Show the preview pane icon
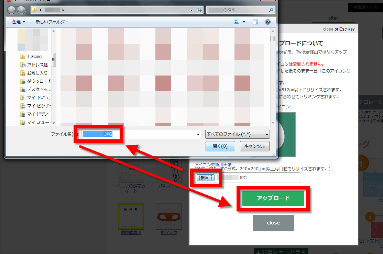This screenshot has width=383, height=254. point(255,22)
